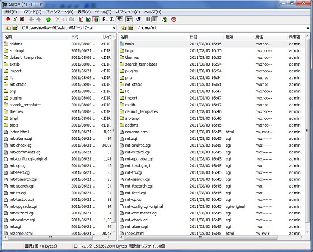
Task: Enable ASCII transfer mode (A)
Action: tap(81, 20)
